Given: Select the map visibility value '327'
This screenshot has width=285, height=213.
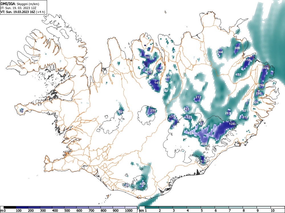Looking at the screenshot, I should click(x=189, y=117).
